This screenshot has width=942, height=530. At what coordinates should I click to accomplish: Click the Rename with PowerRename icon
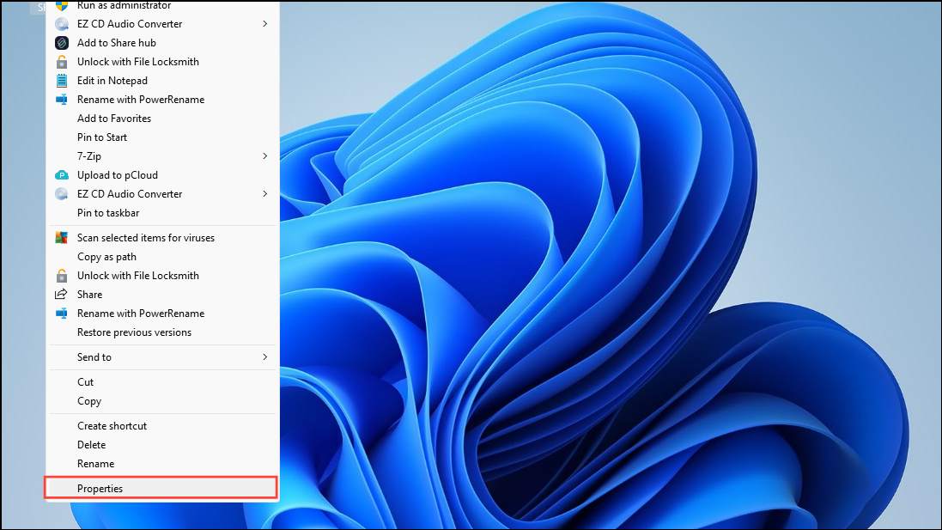point(61,99)
